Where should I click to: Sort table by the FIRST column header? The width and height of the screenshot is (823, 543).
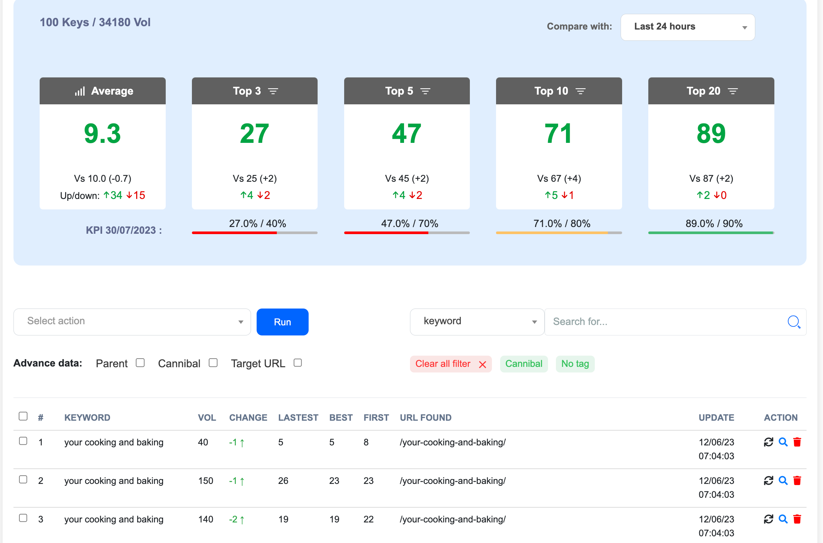coord(376,418)
